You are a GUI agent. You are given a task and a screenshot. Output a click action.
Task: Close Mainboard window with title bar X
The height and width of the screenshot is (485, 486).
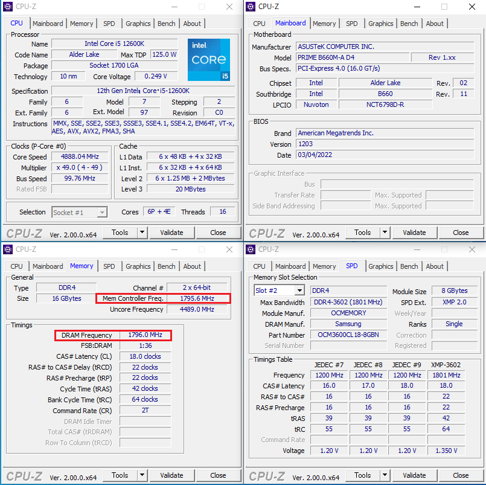[x=472, y=7]
